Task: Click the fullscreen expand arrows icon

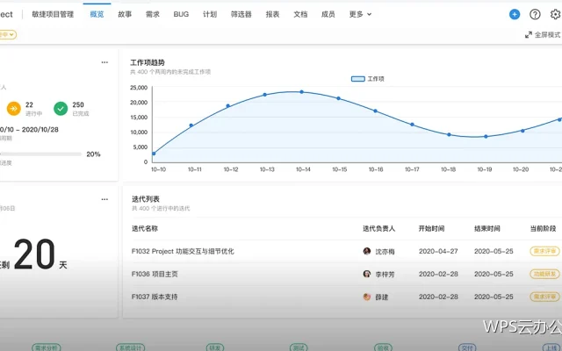Action: tap(529, 35)
